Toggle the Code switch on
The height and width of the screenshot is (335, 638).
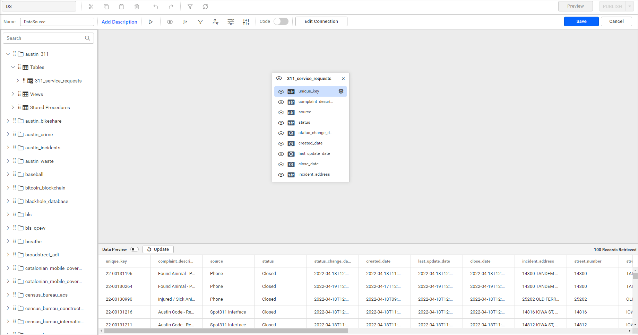[281, 21]
